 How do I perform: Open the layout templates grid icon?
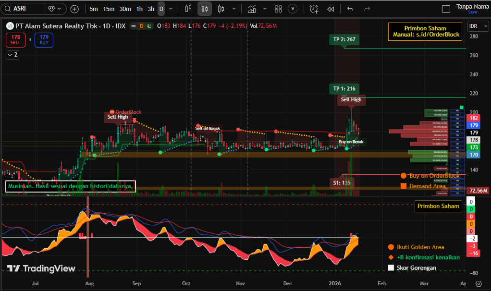point(278,9)
